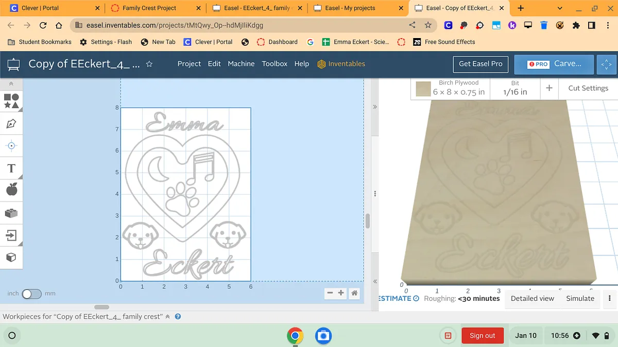The height and width of the screenshot is (347, 618).
Task: Select the Pen drawing tool
Action: tap(11, 123)
